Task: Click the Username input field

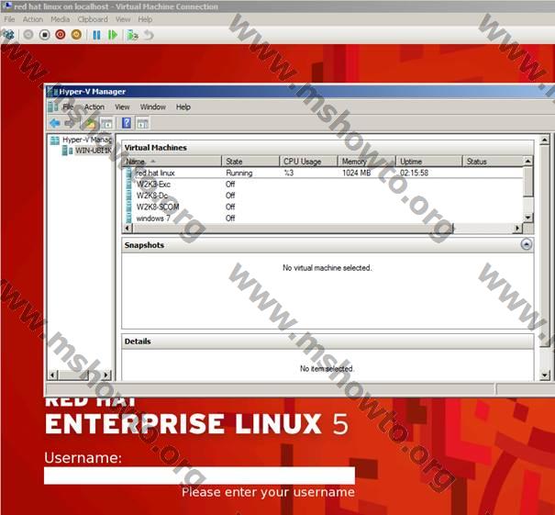Action: click(x=199, y=476)
